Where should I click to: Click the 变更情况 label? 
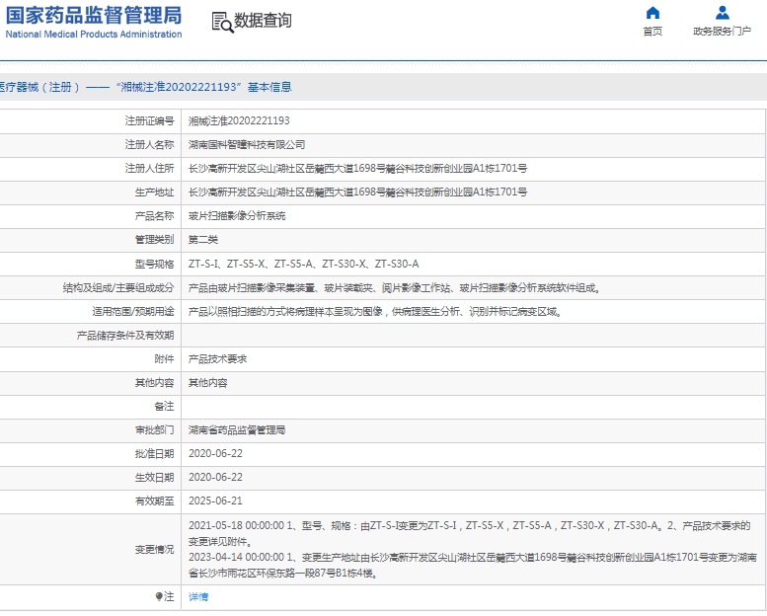tap(155, 550)
